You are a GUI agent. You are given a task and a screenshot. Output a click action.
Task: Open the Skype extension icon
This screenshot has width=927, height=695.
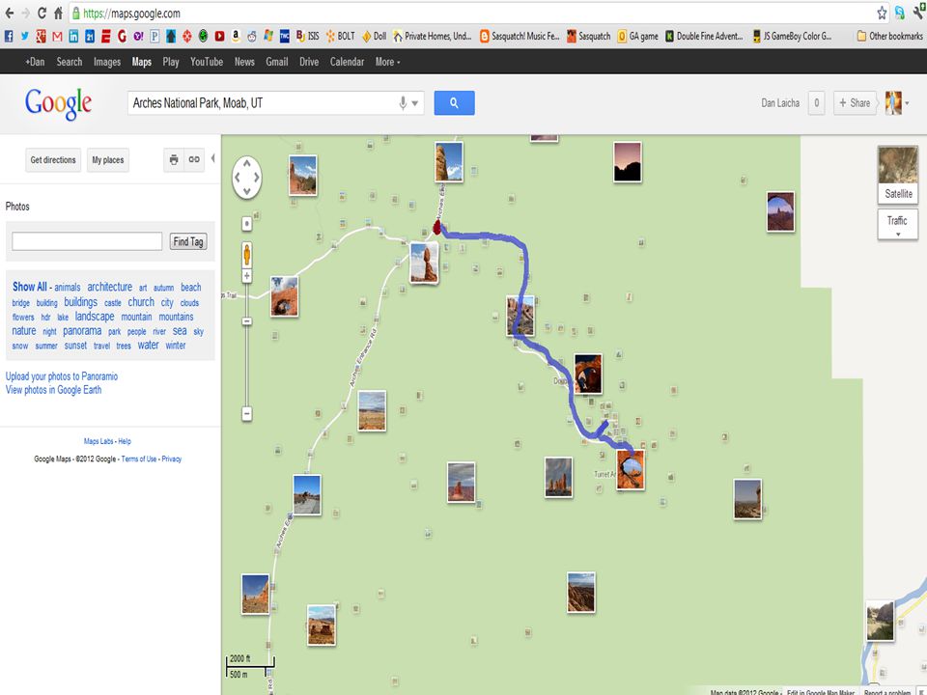click(900, 13)
